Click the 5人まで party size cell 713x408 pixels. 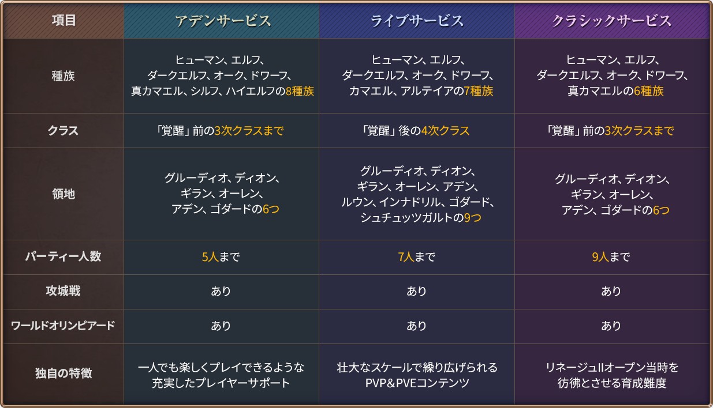(x=221, y=257)
